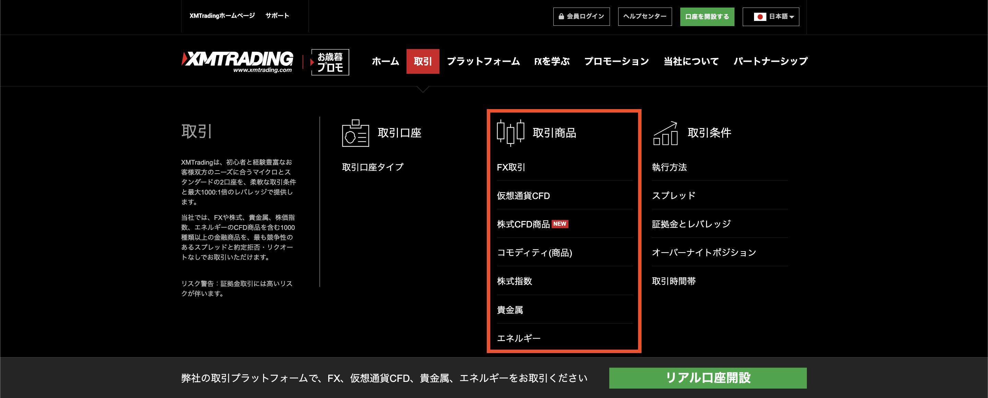Click the 取引条件 bar chart icon
Image resolution: width=988 pixels, height=398 pixels.
point(665,133)
